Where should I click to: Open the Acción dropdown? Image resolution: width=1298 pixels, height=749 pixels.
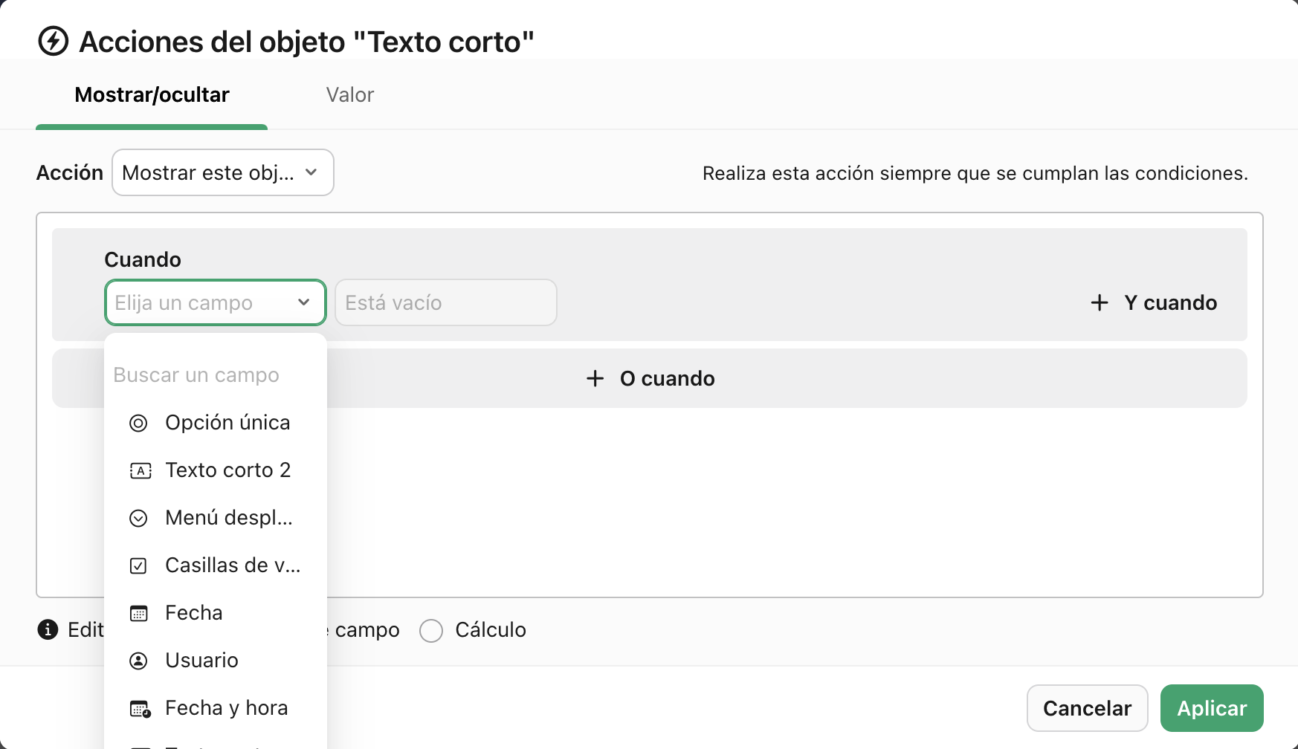[222, 172]
